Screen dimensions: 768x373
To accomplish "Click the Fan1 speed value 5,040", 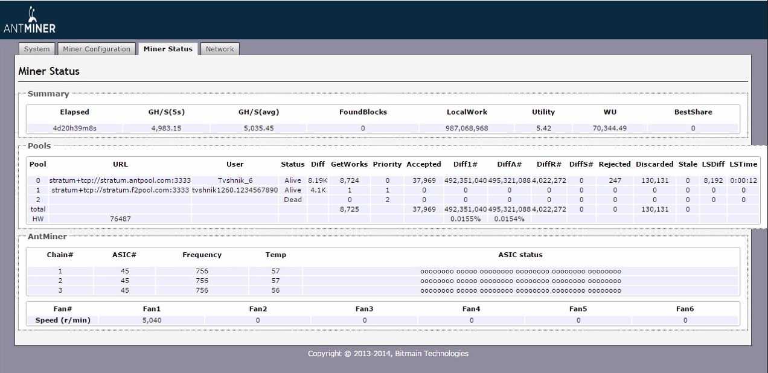I will [151, 320].
